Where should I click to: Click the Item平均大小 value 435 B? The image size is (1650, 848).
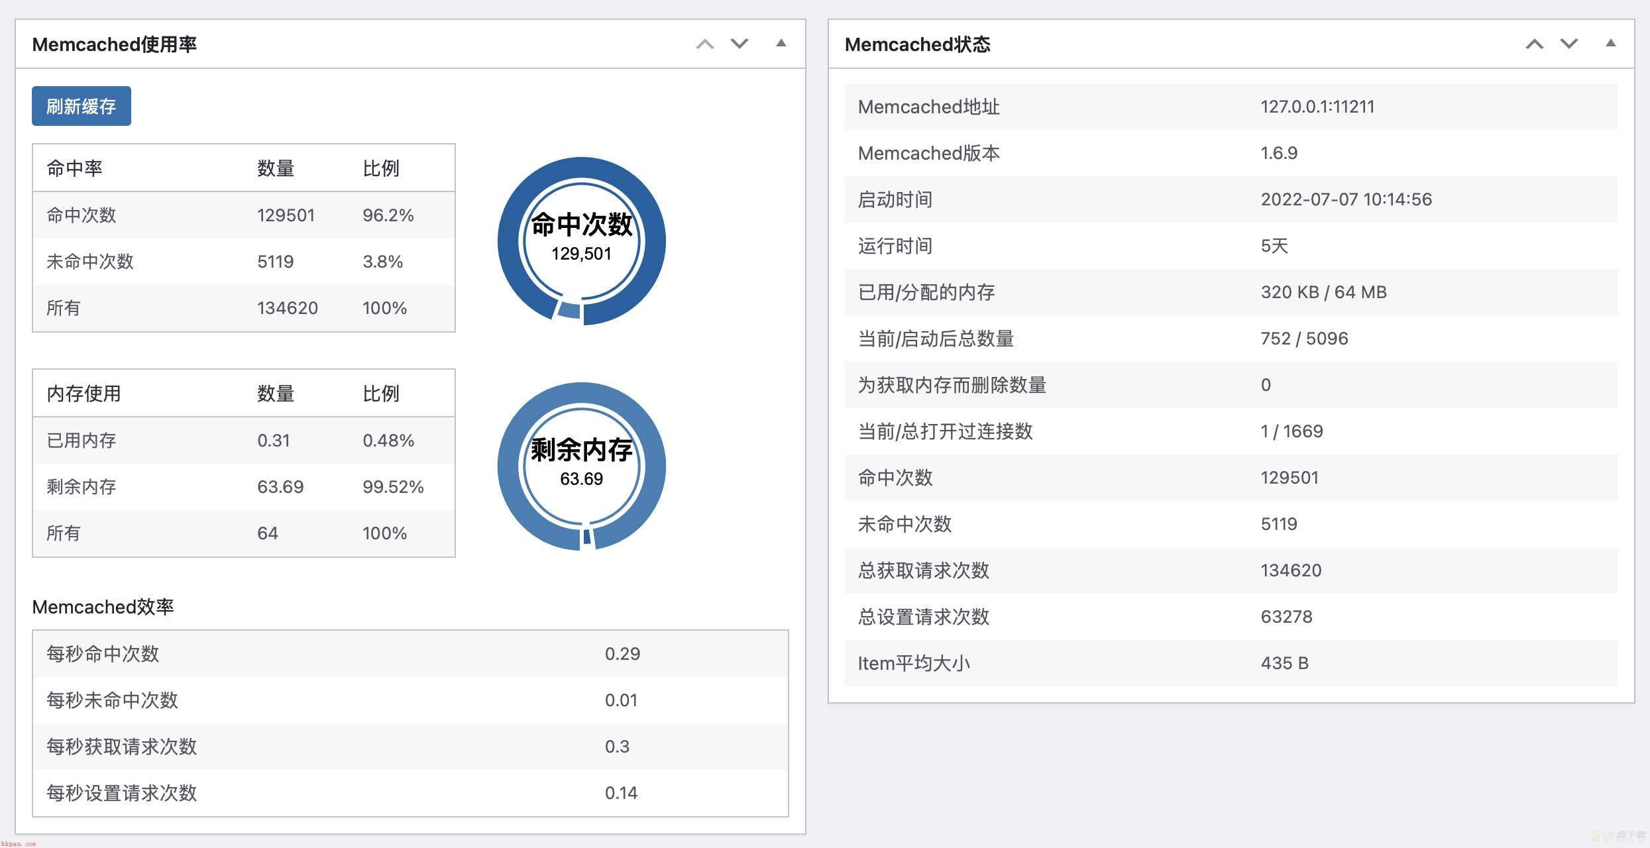[1284, 663]
